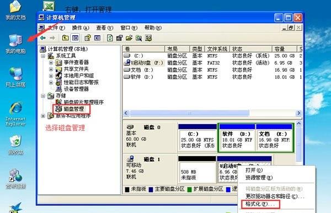The width and height of the screenshot is (331, 213).
Task: Click the Up one level folder icon
Action: pos(66,38)
